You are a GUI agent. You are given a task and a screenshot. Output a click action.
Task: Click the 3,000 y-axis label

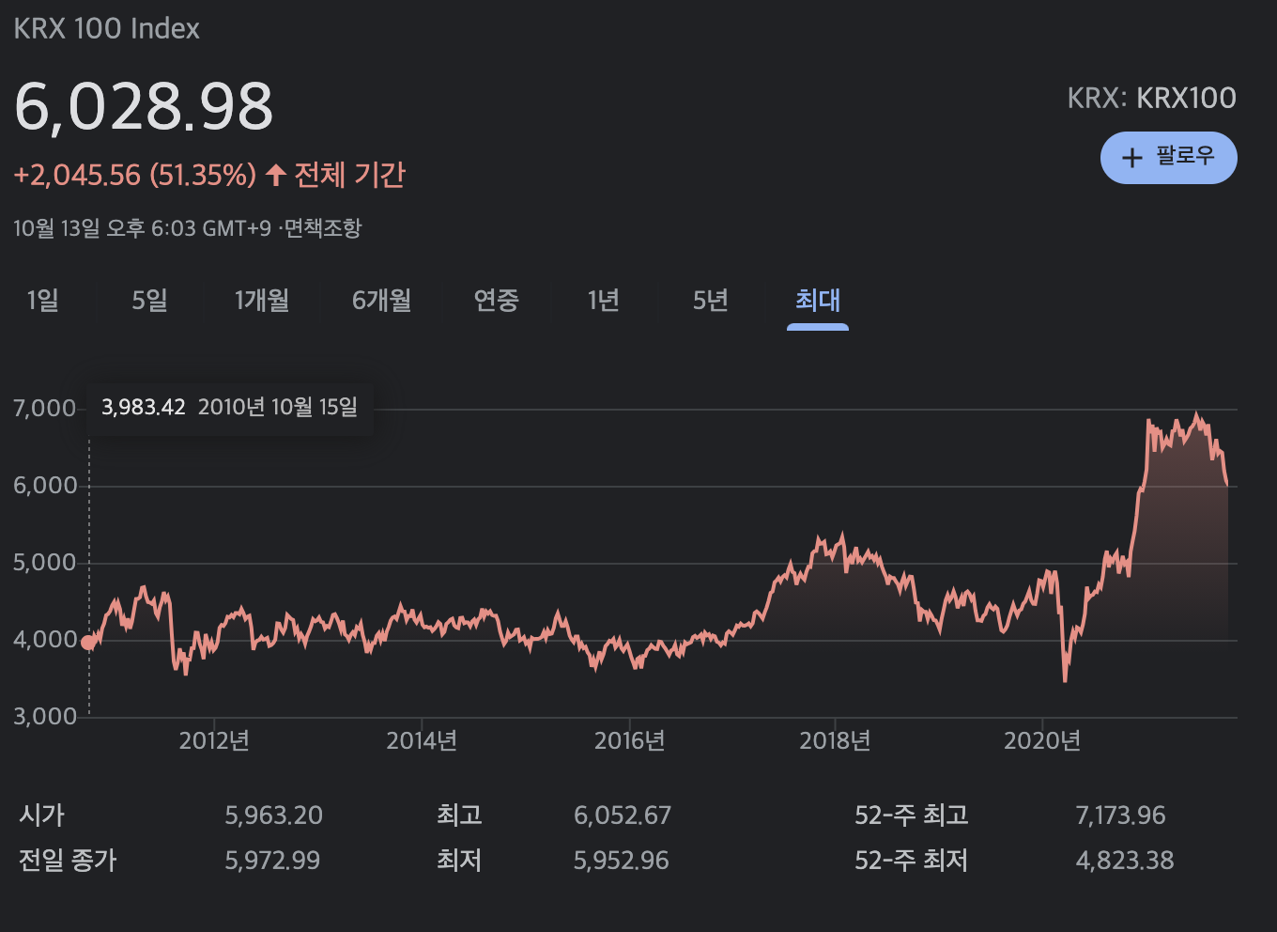(x=45, y=717)
